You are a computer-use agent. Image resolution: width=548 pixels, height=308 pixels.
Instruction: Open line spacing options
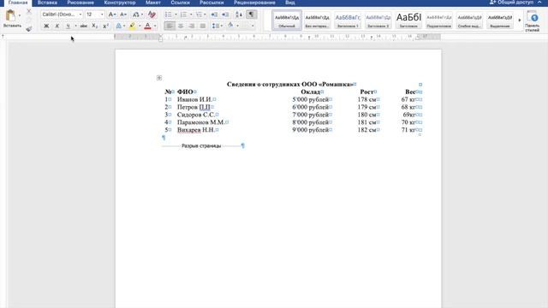tap(217, 26)
